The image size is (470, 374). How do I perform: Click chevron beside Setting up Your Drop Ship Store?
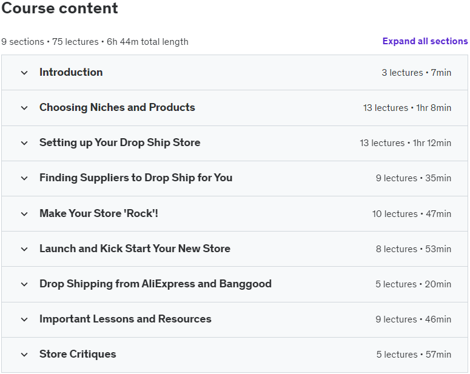tap(24, 143)
